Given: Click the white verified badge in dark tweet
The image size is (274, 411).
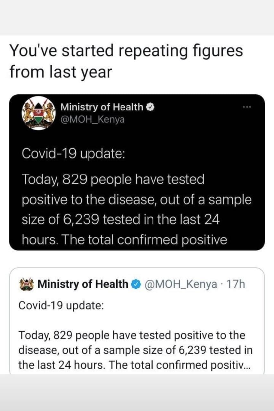Looking at the screenshot, I should point(150,107).
